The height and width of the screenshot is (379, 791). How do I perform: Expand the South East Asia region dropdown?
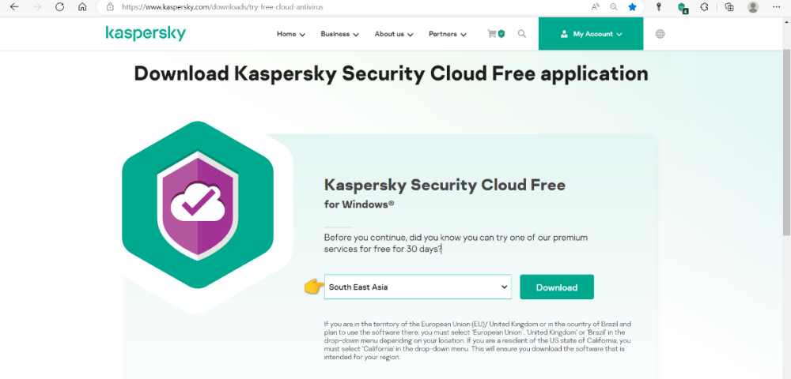418,287
